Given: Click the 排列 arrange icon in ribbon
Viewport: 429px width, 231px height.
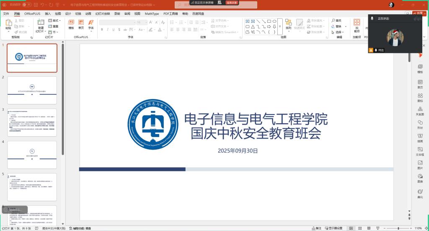Looking at the screenshot, I should pyautogui.click(x=288, y=24).
